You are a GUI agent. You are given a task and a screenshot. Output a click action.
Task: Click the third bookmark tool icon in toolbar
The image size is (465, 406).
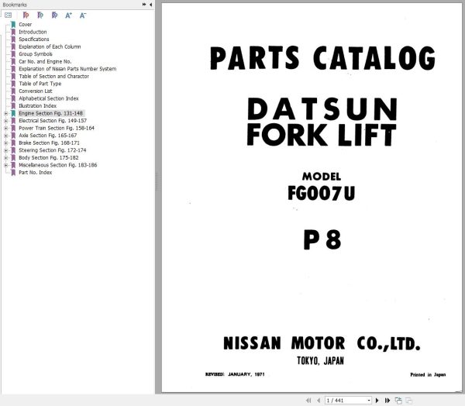(54, 15)
